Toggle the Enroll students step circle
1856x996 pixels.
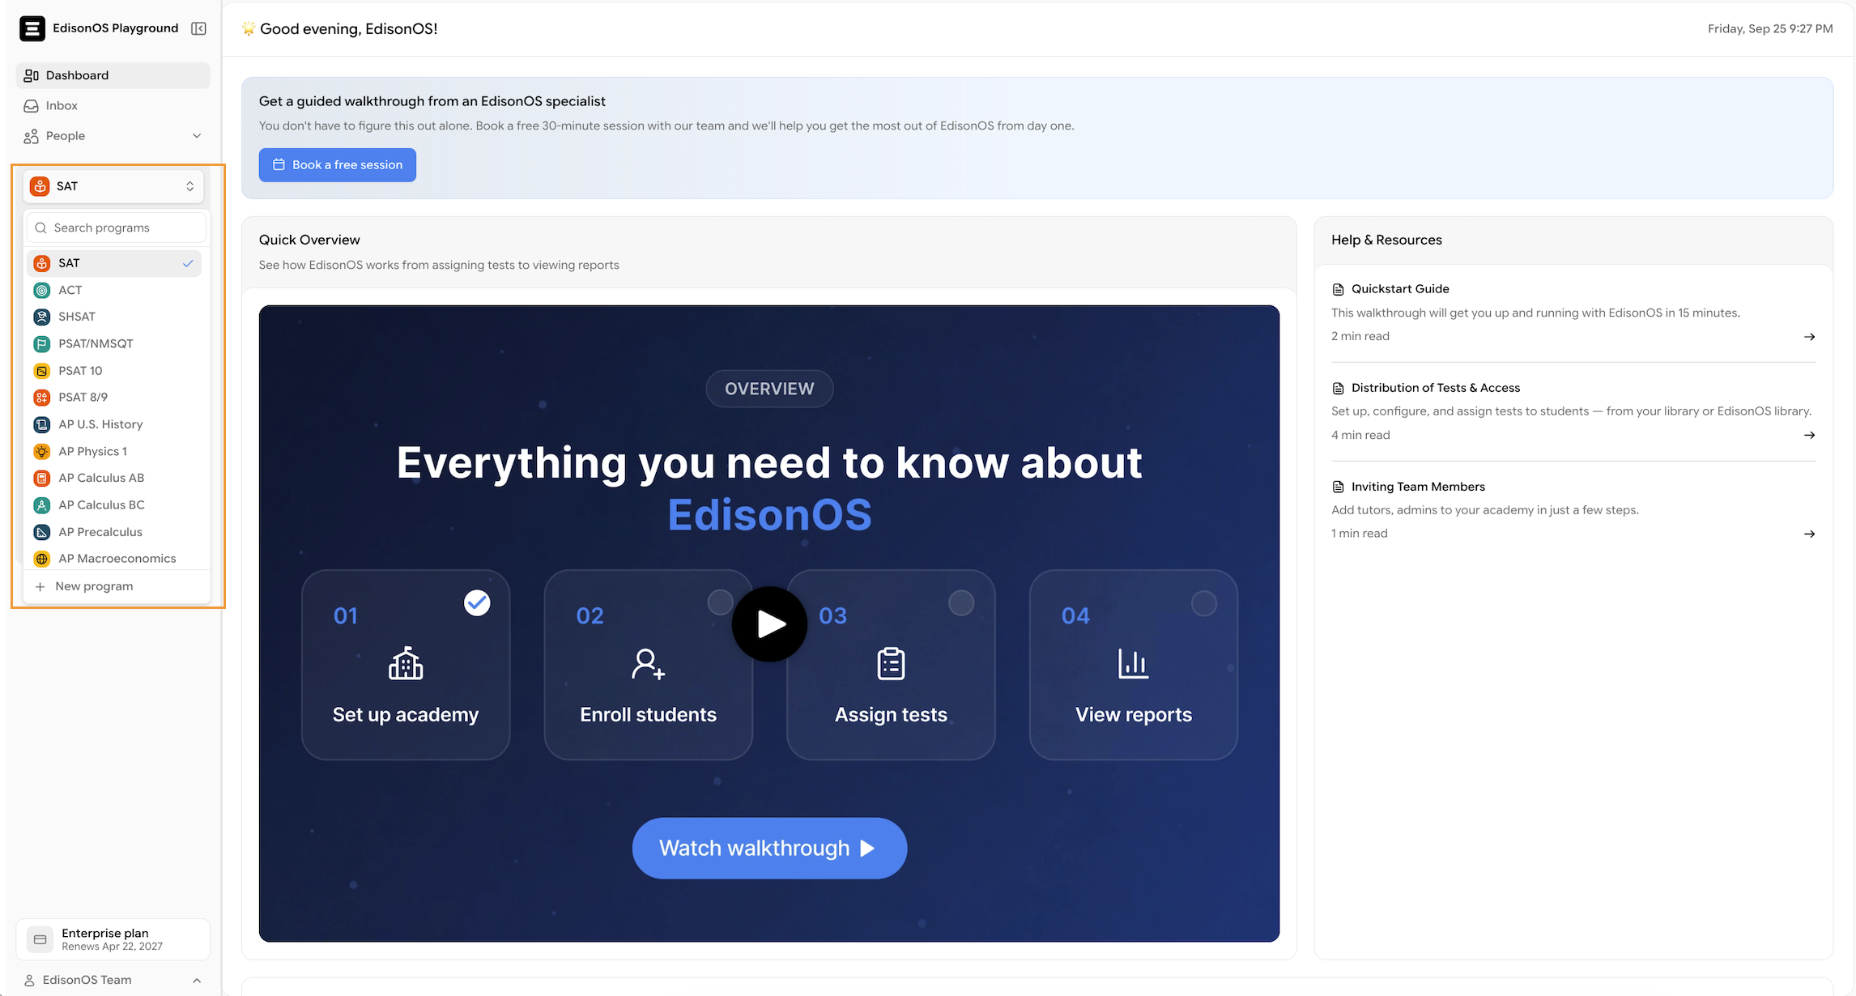pos(720,602)
